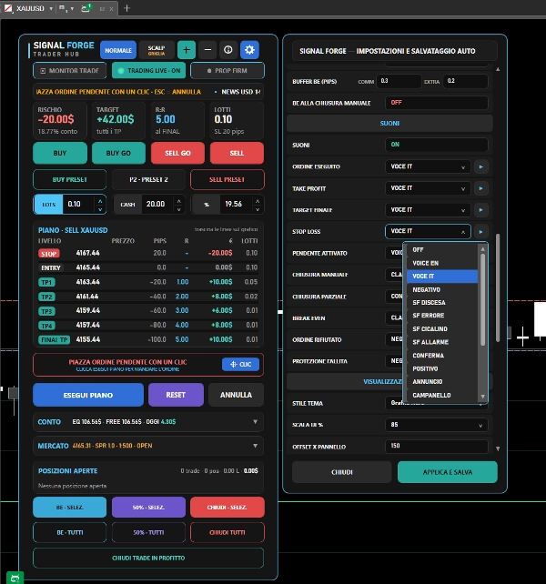This screenshot has width=546, height=584.
Task: Detach the XAUUSD chart tab
Action: click(102, 8)
